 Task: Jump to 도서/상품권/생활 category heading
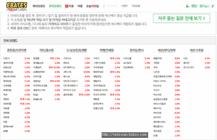point(77,50)
